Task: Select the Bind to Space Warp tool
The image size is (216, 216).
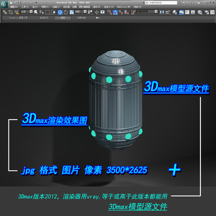Action: [x=17, y=12]
